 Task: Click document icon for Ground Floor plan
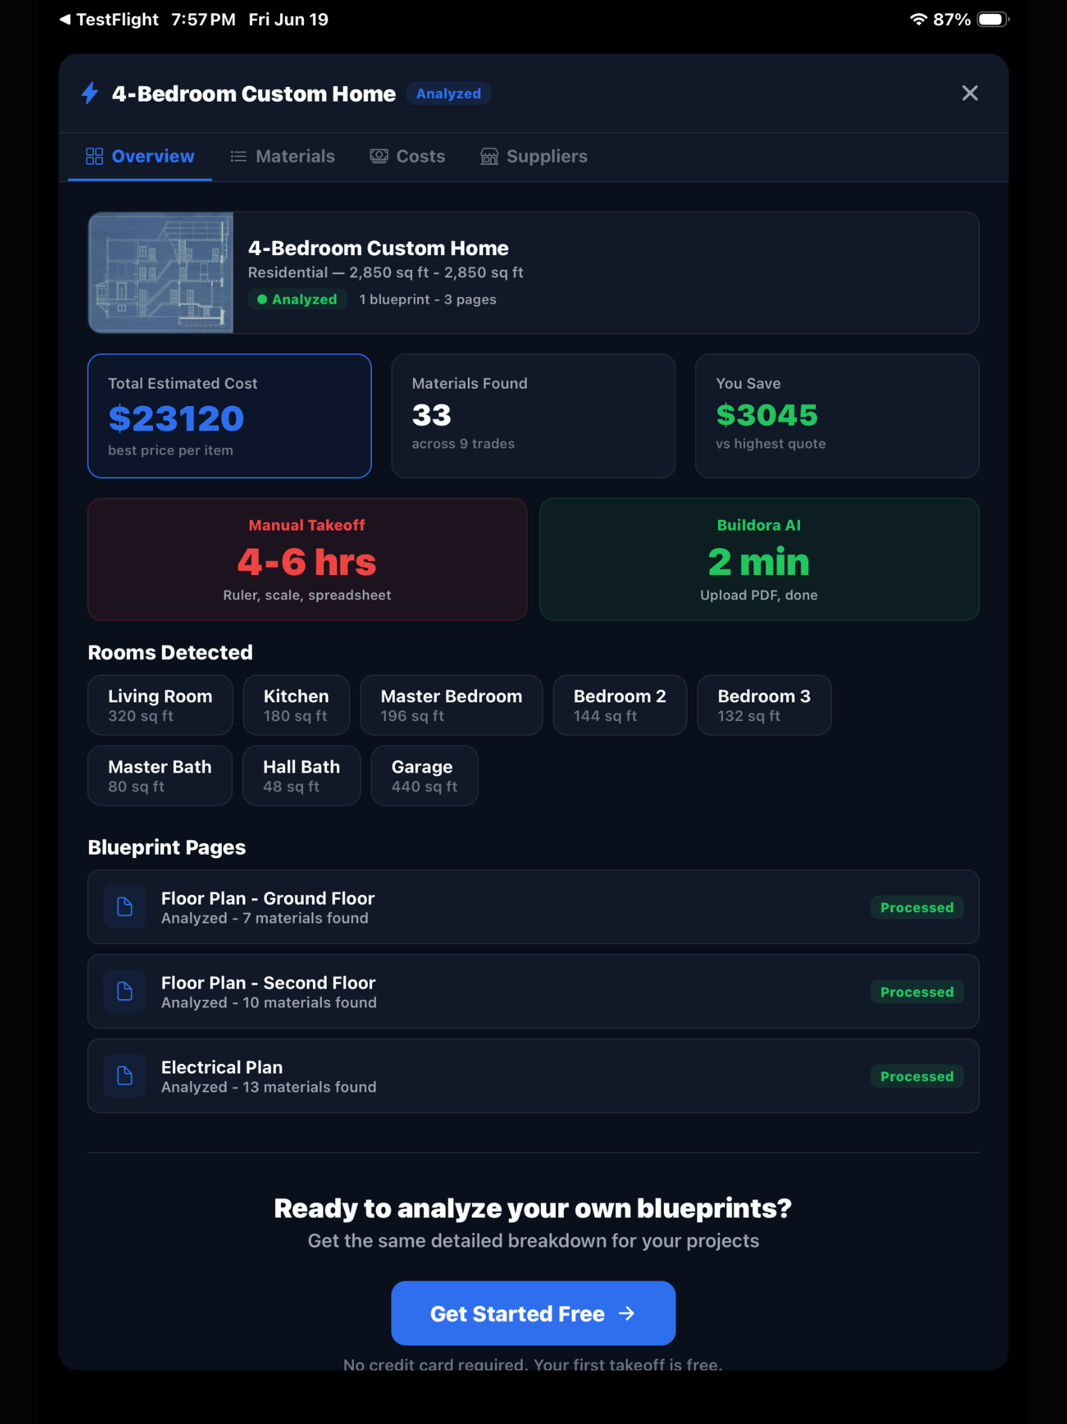tap(125, 907)
